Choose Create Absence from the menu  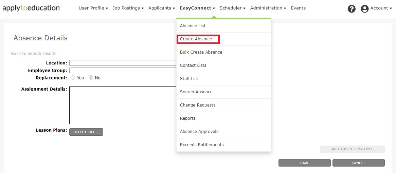[x=196, y=39]
